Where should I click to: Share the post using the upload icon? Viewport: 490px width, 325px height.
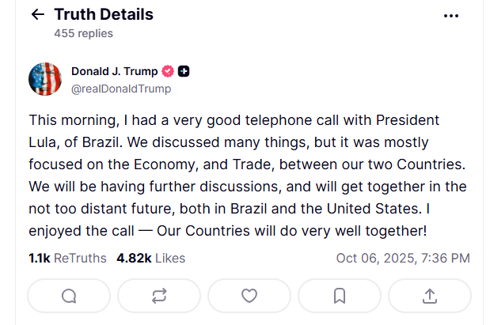coord(430,296)
